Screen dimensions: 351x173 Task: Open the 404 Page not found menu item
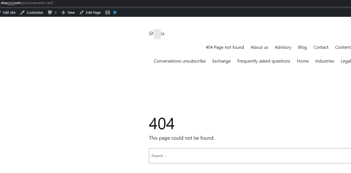click(x=225, y=47)
